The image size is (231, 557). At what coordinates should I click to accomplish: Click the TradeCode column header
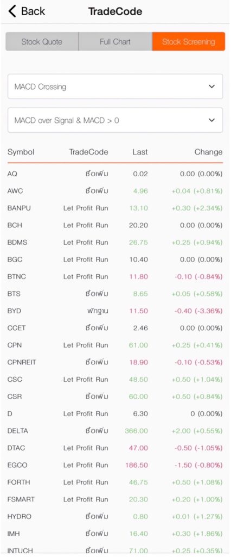pos(88,152)
